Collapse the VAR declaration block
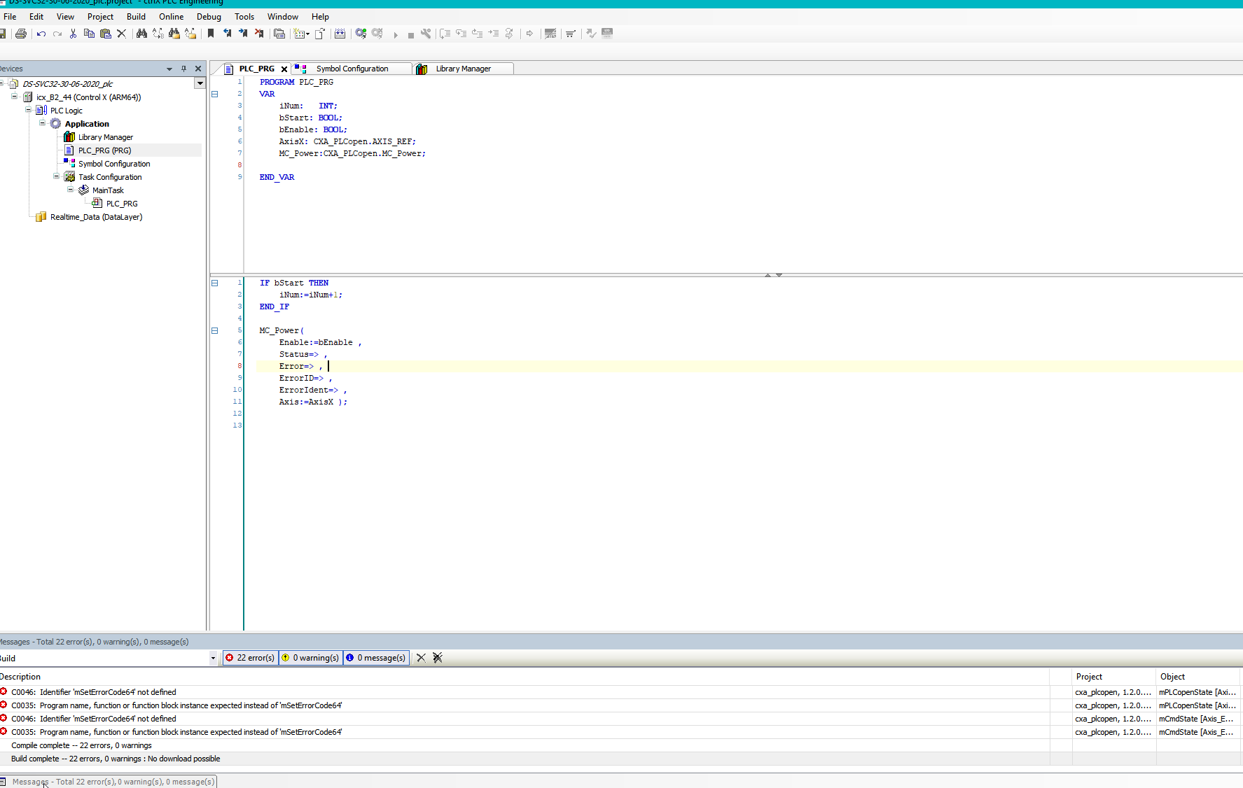The height and width of the screenshot is (788, 1243). point(215,94)
